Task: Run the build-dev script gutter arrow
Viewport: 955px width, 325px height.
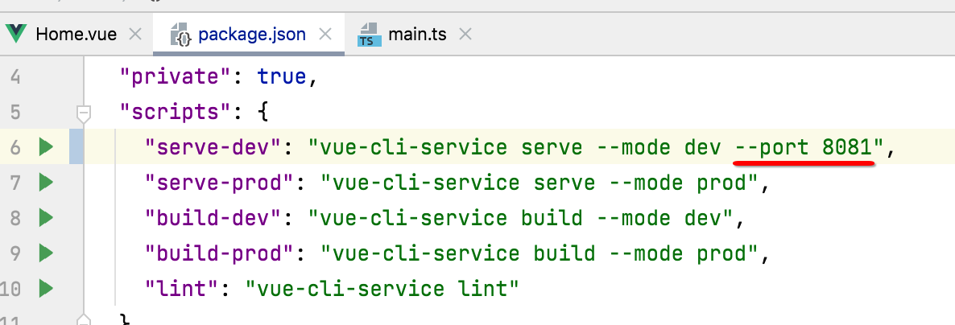Action: (x=46, y=217)
